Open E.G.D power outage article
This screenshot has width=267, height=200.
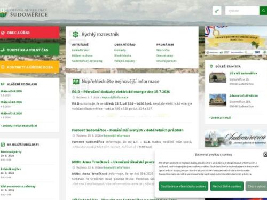pos(121,92)
